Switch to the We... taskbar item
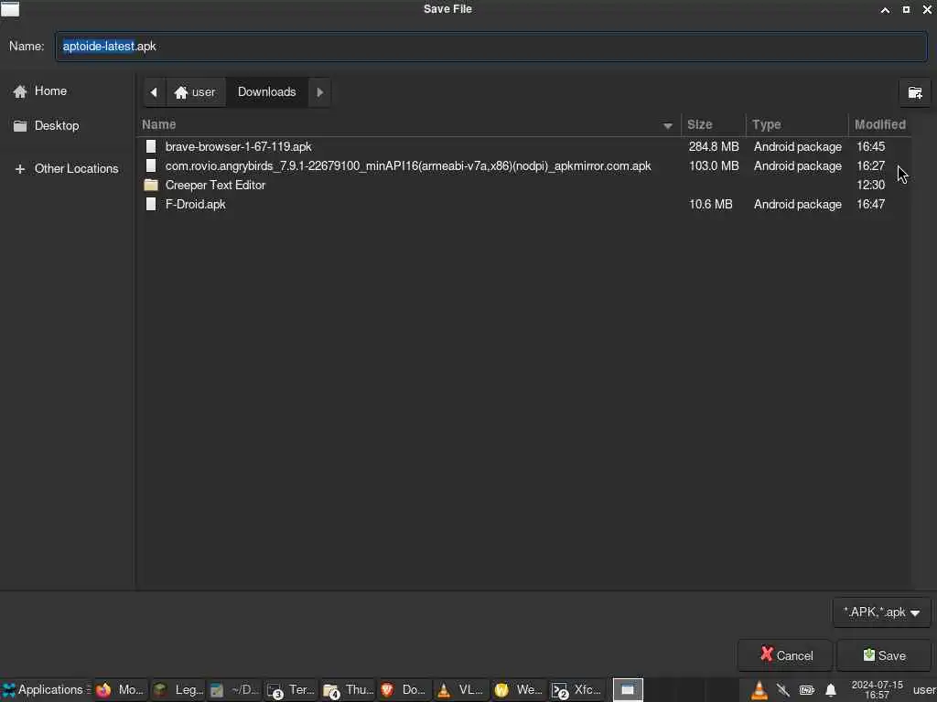 [520, 690]
